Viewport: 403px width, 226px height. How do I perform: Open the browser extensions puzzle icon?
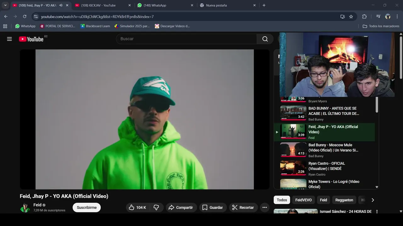click(364, 17)
